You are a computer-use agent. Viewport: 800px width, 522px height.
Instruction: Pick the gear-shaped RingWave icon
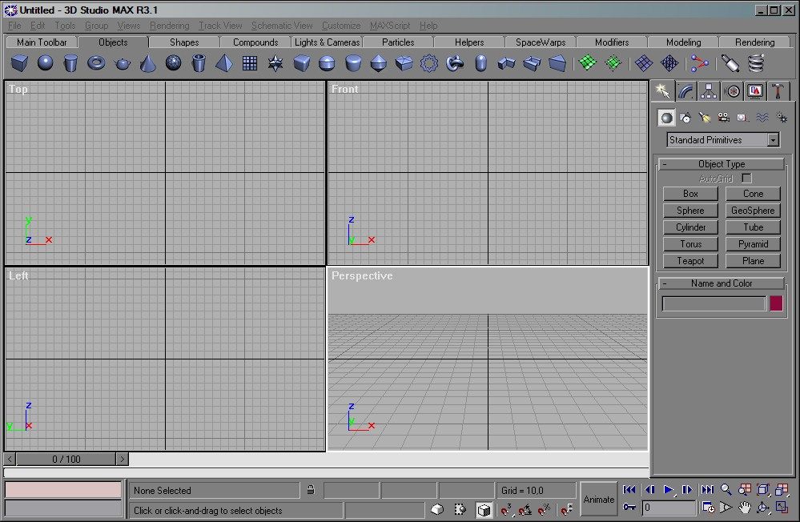point(429,63)
